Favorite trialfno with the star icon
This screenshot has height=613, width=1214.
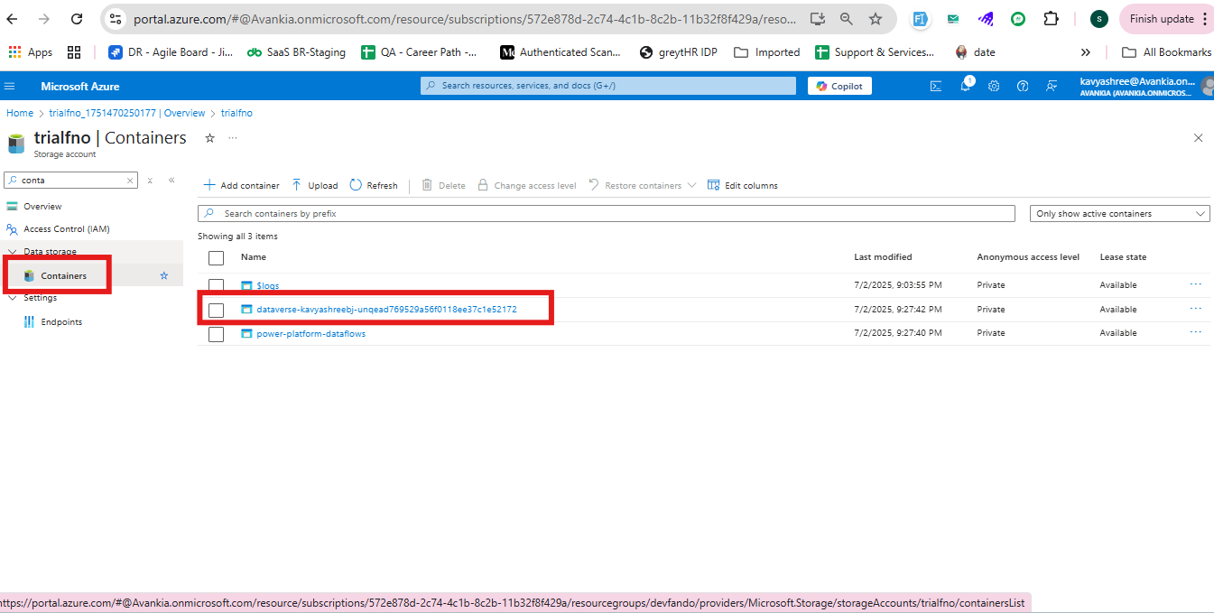[209, 138]
